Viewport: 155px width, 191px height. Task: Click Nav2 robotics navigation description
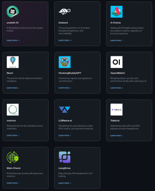click(x=24, y=80)
